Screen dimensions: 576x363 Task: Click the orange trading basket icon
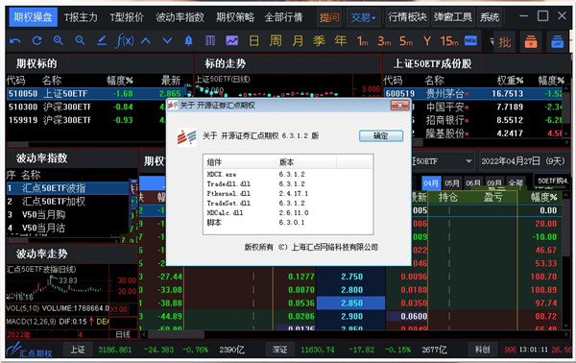tap(531, 42)
